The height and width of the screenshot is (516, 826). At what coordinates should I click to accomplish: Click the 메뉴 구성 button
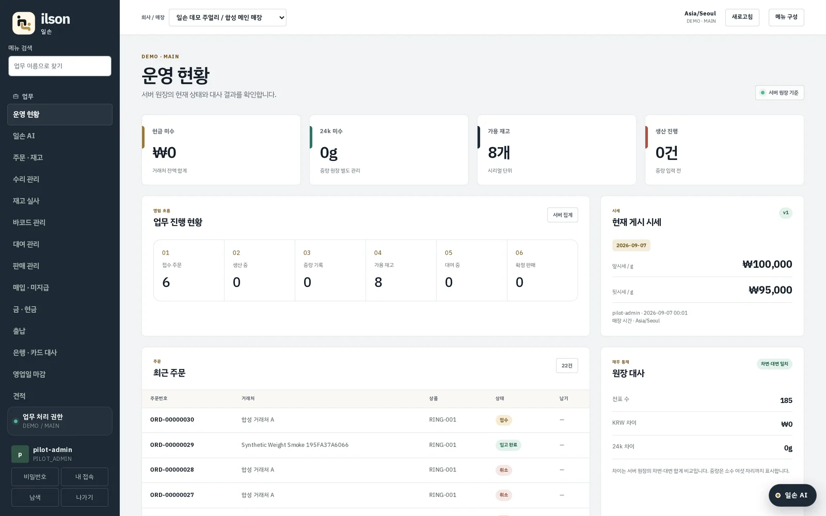786,18
